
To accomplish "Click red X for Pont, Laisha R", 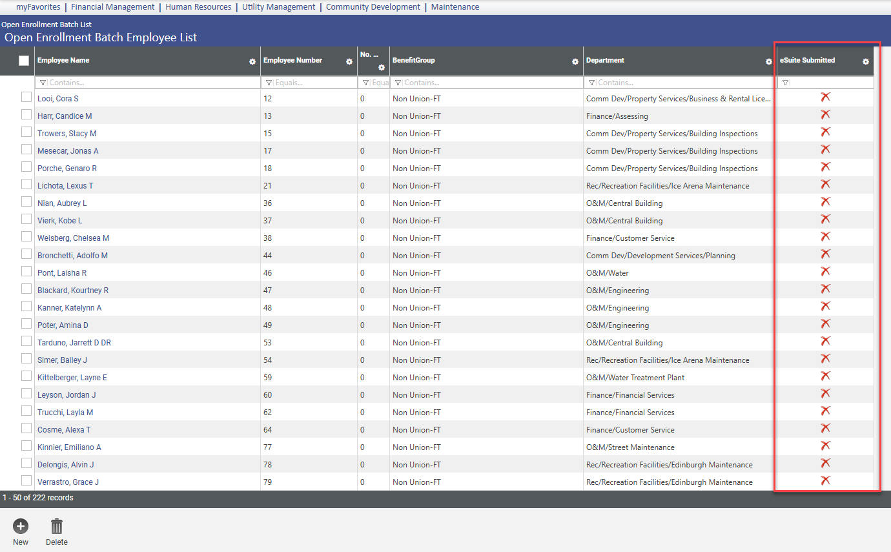I will pyautogui.click(x=825, y=271).
